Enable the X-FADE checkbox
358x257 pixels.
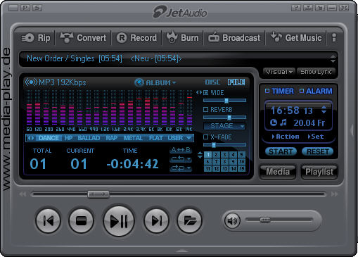[205, 137]
